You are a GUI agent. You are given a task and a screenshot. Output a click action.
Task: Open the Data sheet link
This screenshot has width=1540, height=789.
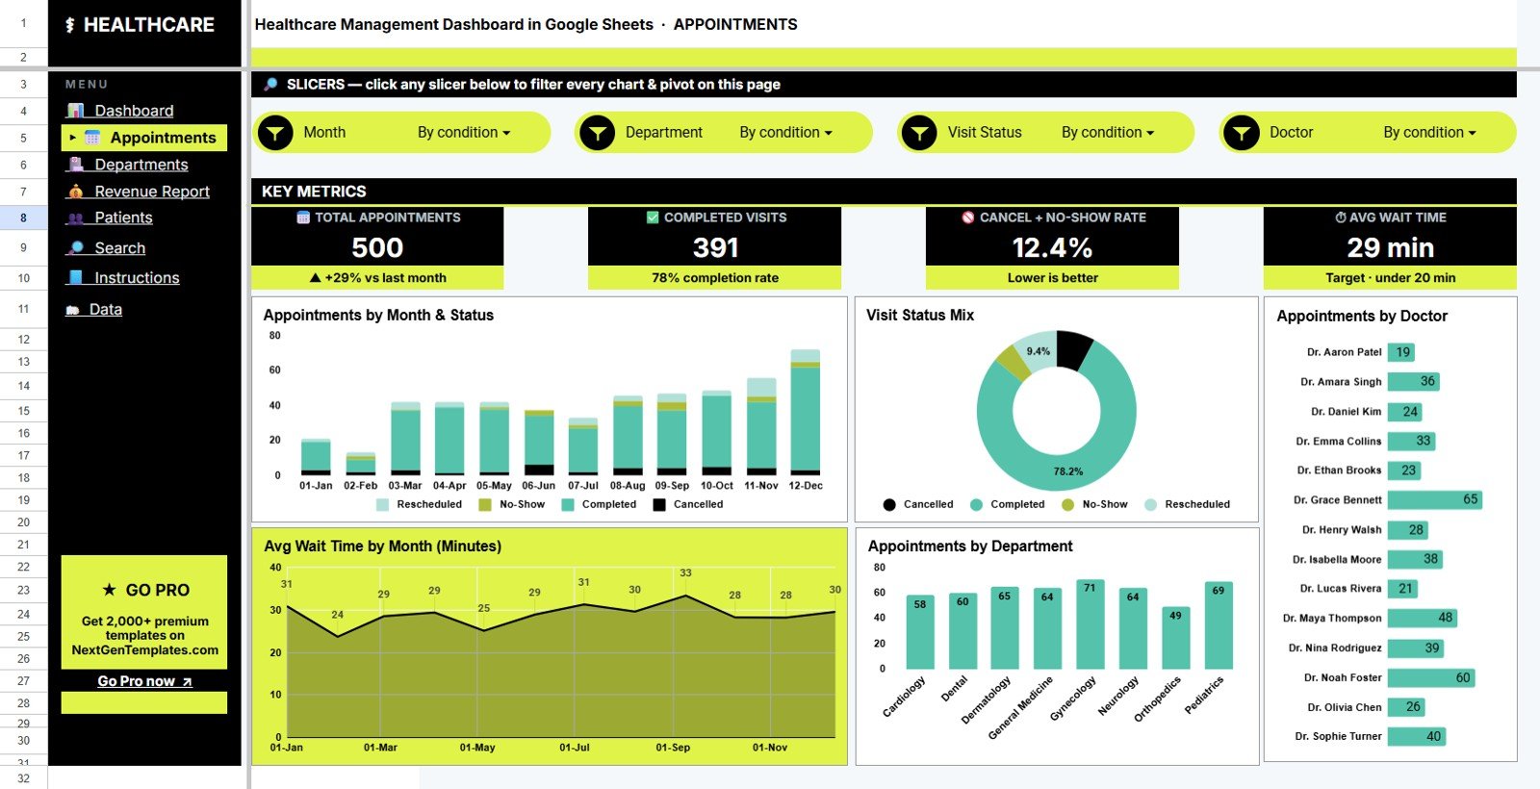pos(106,309)
